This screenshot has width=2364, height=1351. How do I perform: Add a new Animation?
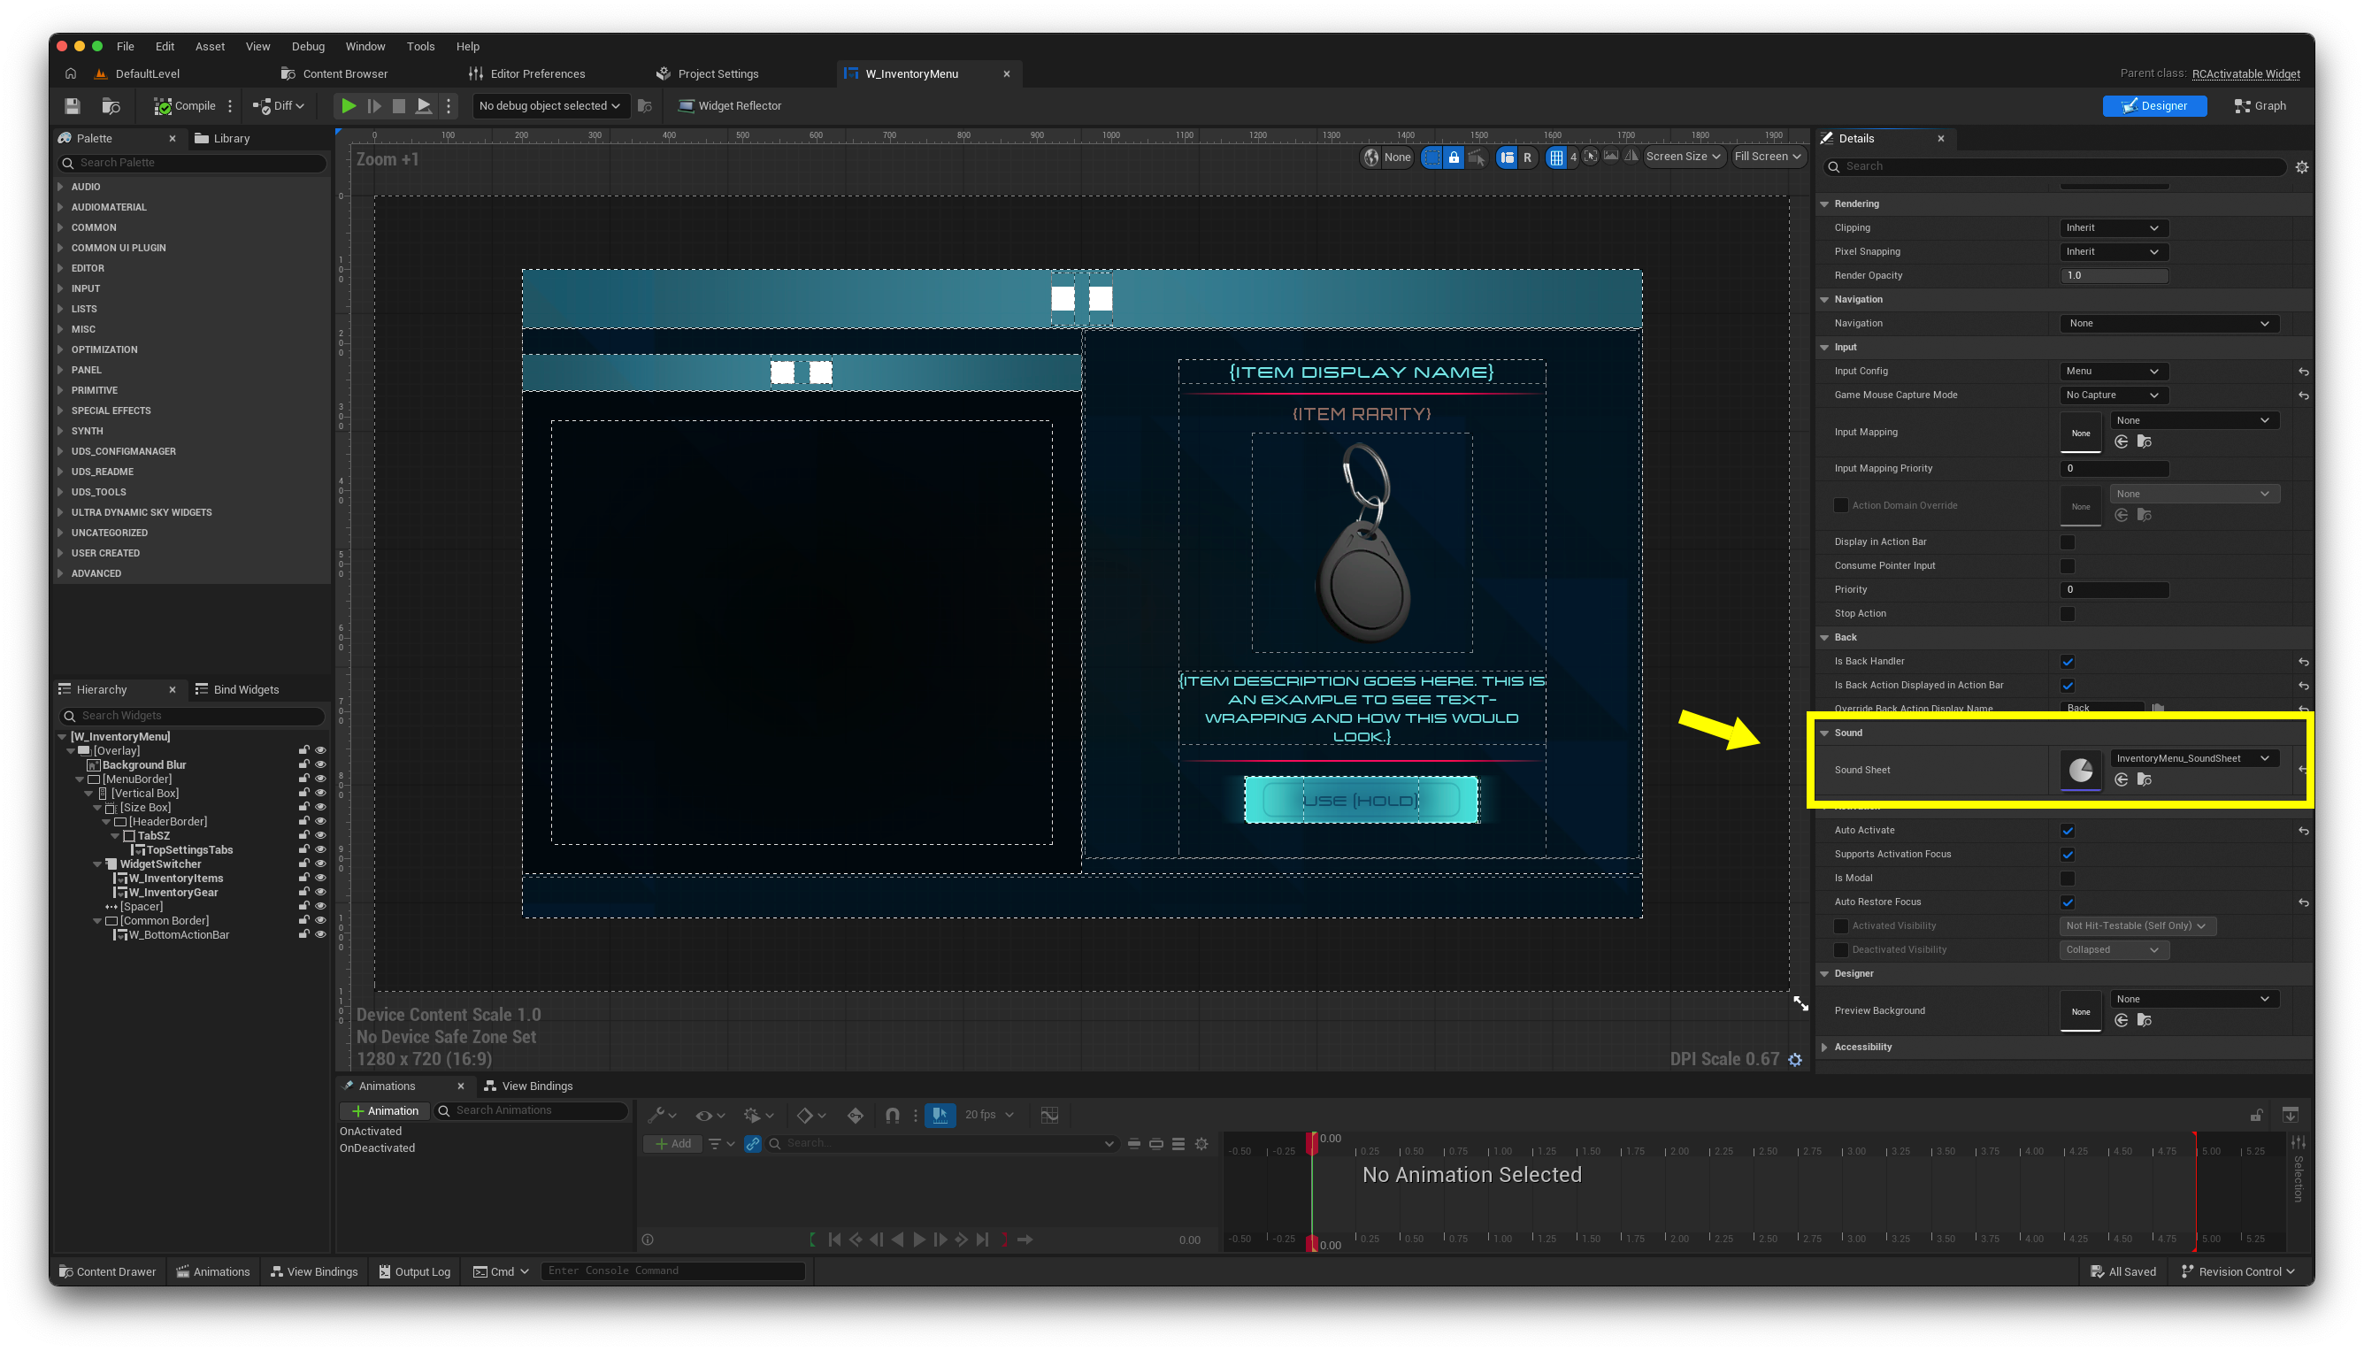[385, 1110]
